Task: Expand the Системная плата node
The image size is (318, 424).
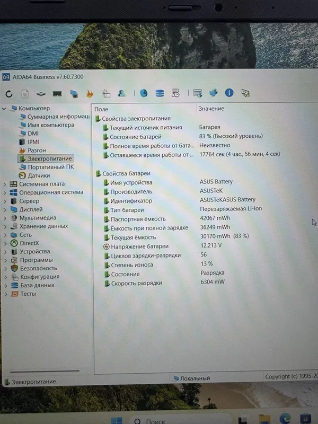Action: click(5, 184)
